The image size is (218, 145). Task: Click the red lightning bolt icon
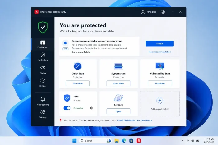61,120
